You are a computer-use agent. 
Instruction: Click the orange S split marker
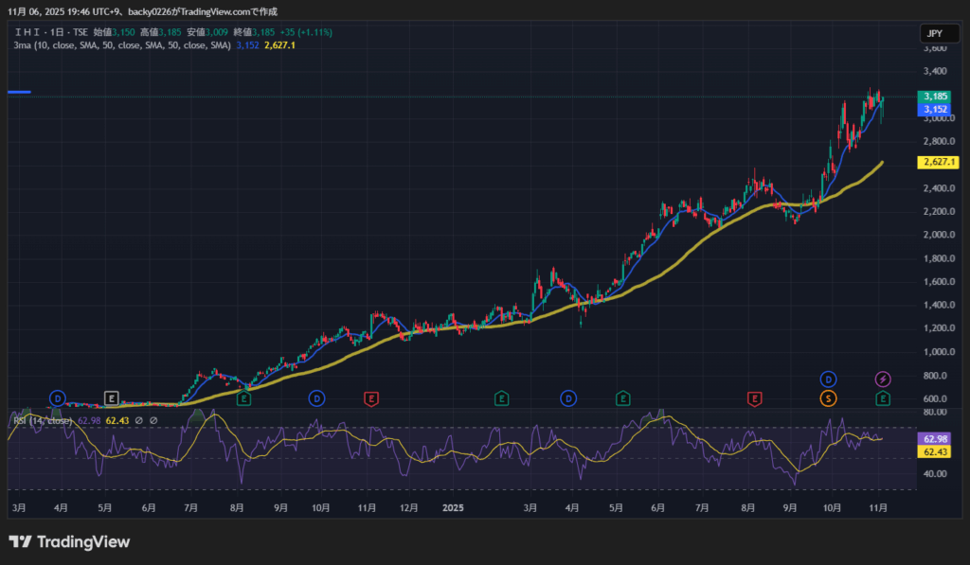pos(828,398)
